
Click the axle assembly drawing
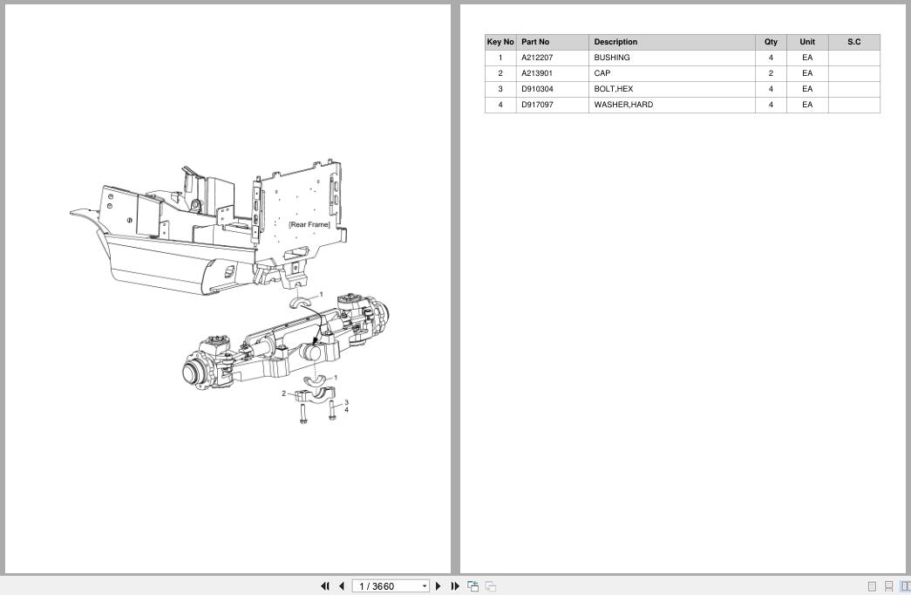[x=286, y=343]
